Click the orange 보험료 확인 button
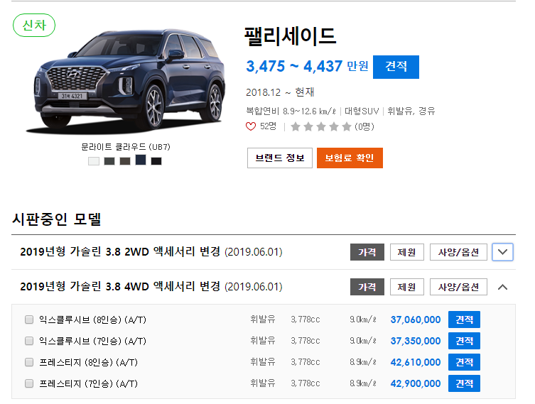 coord(350,158)
